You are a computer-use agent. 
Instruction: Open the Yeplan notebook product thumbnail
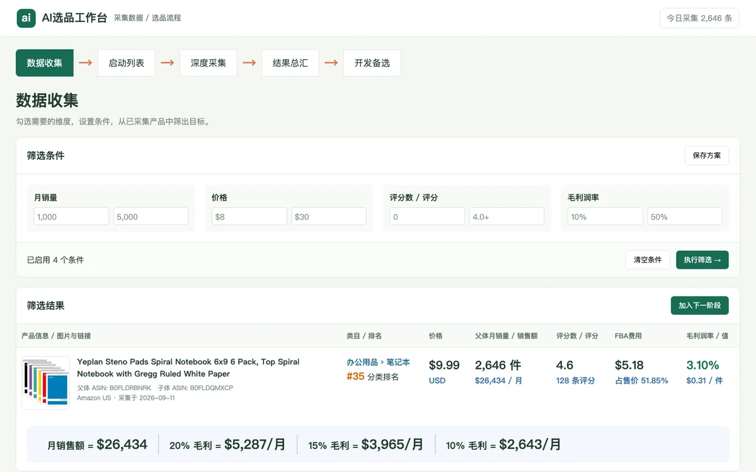[45, 383]
